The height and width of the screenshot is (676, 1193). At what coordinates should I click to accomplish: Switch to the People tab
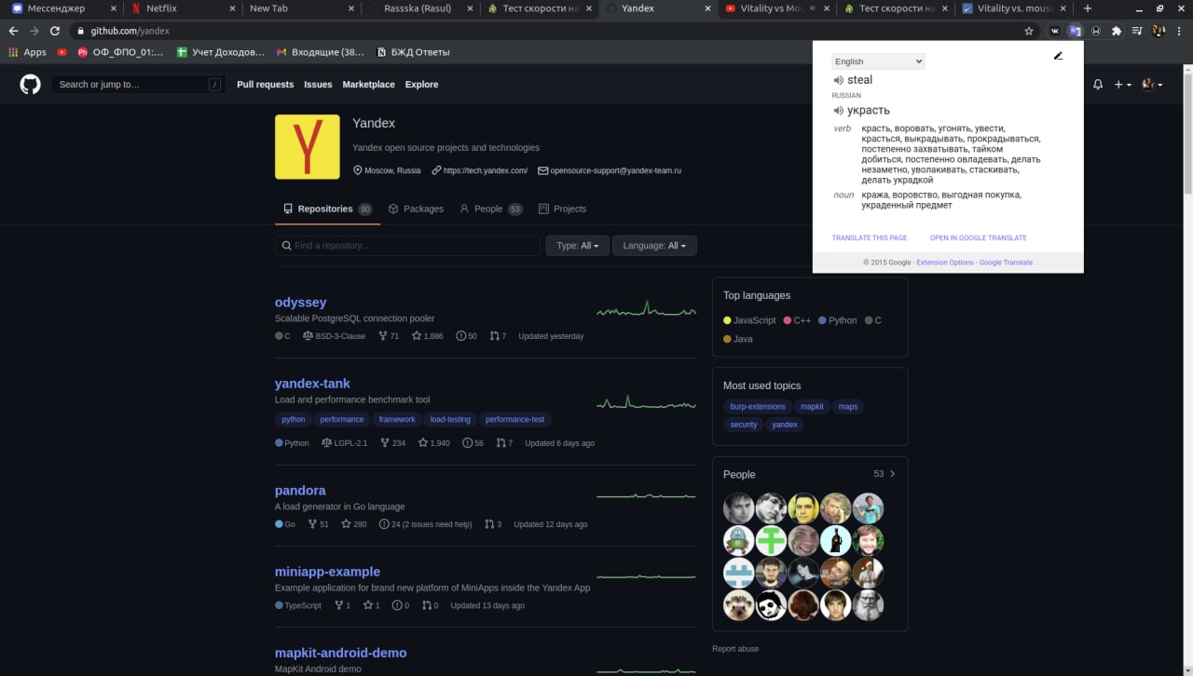[x=491, y=209]
